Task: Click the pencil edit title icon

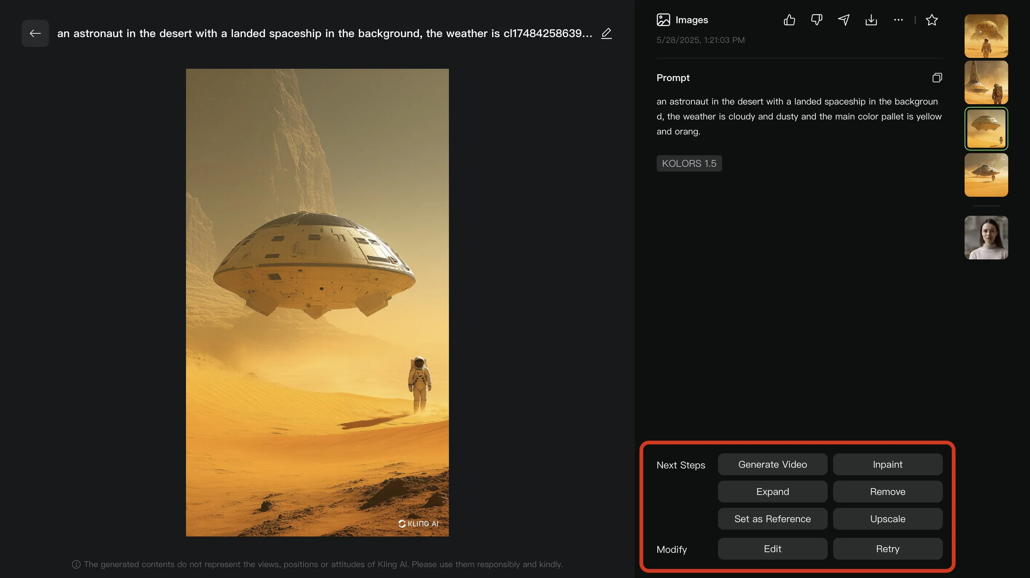Action: pos(607,33)
